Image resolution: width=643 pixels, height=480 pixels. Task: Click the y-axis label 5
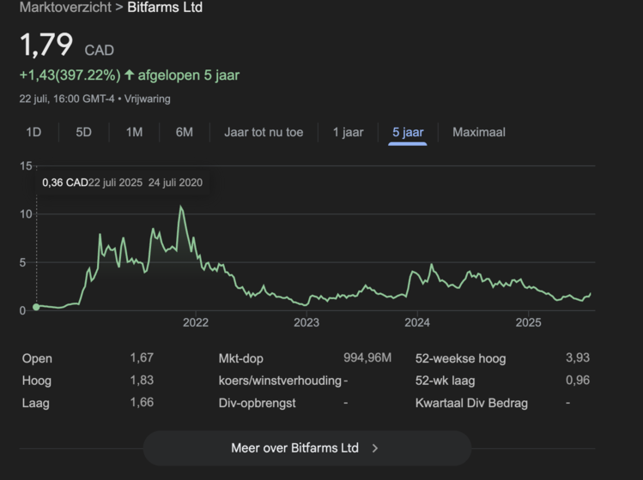pos(22,262)
